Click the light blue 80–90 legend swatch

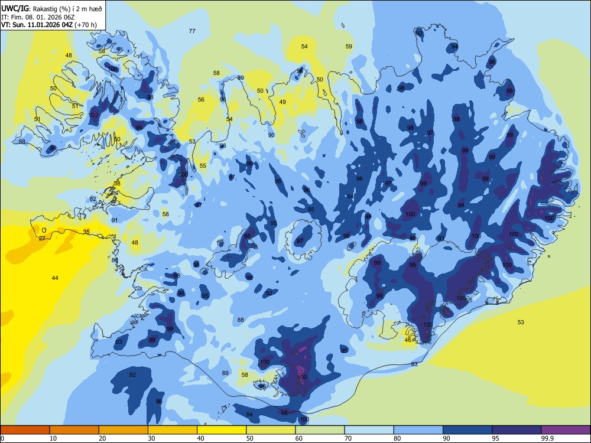point(418,430)
